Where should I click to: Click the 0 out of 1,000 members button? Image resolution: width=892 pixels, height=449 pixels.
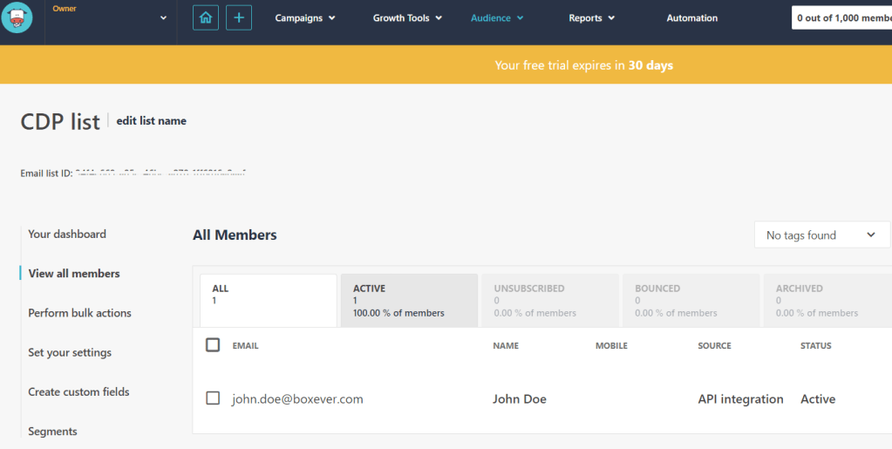tap(842, 18)
